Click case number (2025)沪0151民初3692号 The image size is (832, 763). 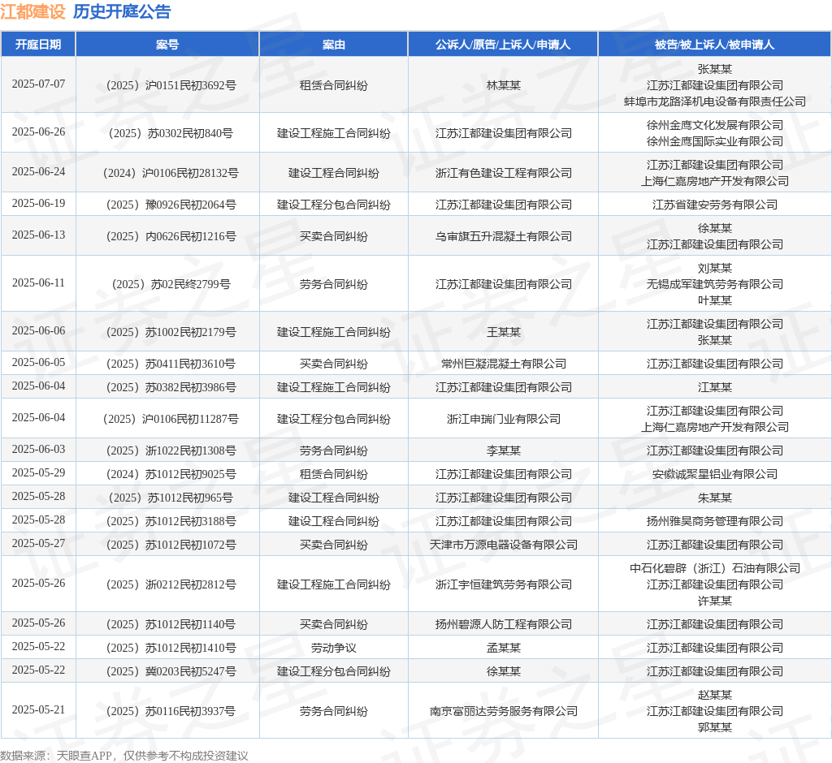[171, 85]
